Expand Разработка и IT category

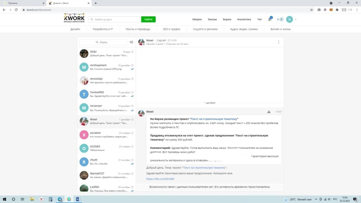[x=103, y=29]
